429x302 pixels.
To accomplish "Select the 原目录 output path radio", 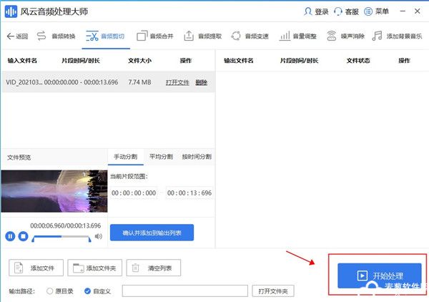I will [49, 291].
